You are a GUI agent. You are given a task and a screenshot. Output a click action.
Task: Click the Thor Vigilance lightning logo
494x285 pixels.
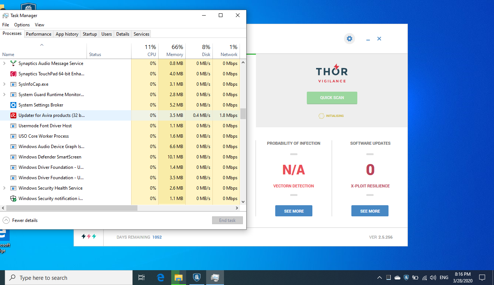pyautogui.click(x=332, y=73)
